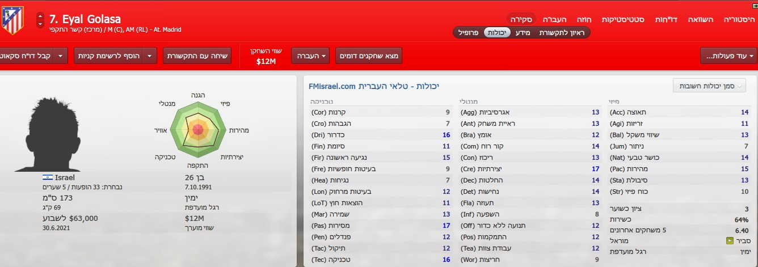Screen dimensions: 758x267
Task: Open the עוד פעולות more actions dropdown
Action: coord(728,56)
